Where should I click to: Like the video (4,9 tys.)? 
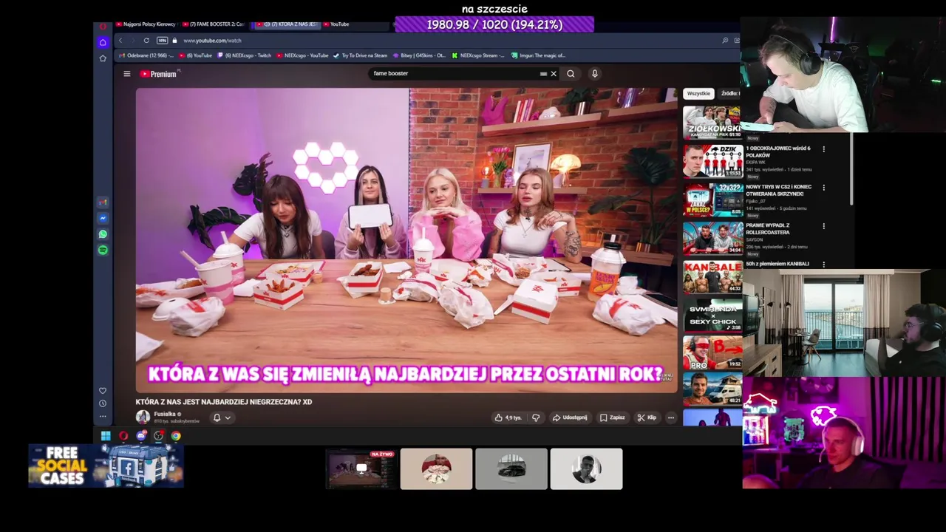click(508, 417)
